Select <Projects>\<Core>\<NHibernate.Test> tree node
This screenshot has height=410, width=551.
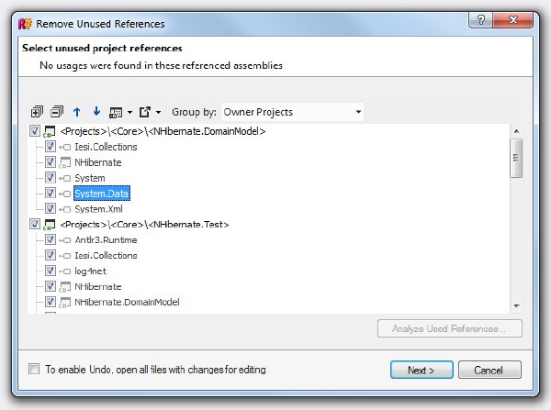[x=144, y=225]
